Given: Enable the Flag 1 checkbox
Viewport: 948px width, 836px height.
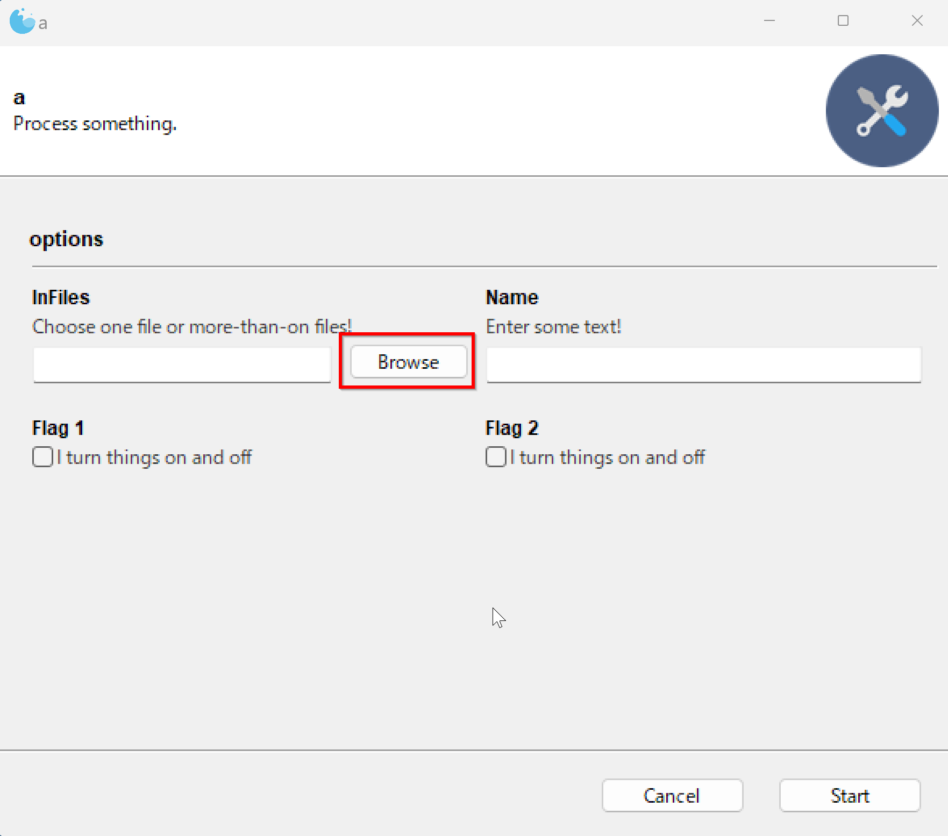Looking at the screenshot, I should 42,457.
